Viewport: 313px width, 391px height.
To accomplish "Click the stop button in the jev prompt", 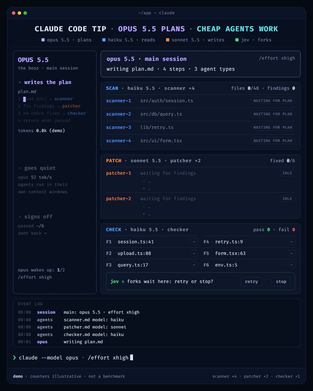I will [281, 282].
